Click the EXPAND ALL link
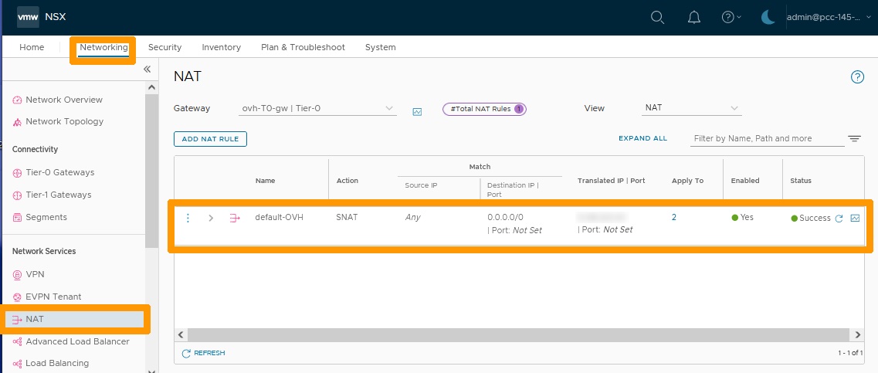 (642, 138)
